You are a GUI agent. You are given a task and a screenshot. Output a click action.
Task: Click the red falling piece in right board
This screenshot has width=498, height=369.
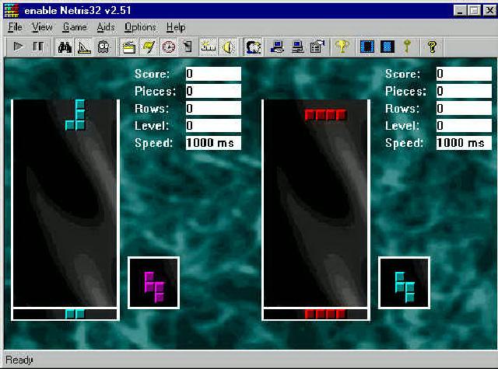325,115
